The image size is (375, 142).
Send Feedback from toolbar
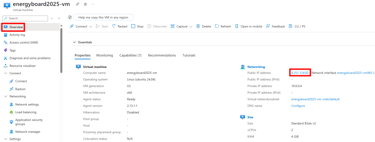click(x=275, y=26)
